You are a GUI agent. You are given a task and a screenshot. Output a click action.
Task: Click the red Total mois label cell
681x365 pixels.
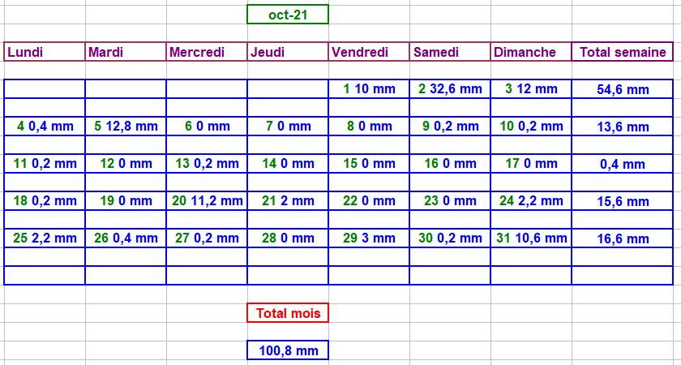pos(288,313)
